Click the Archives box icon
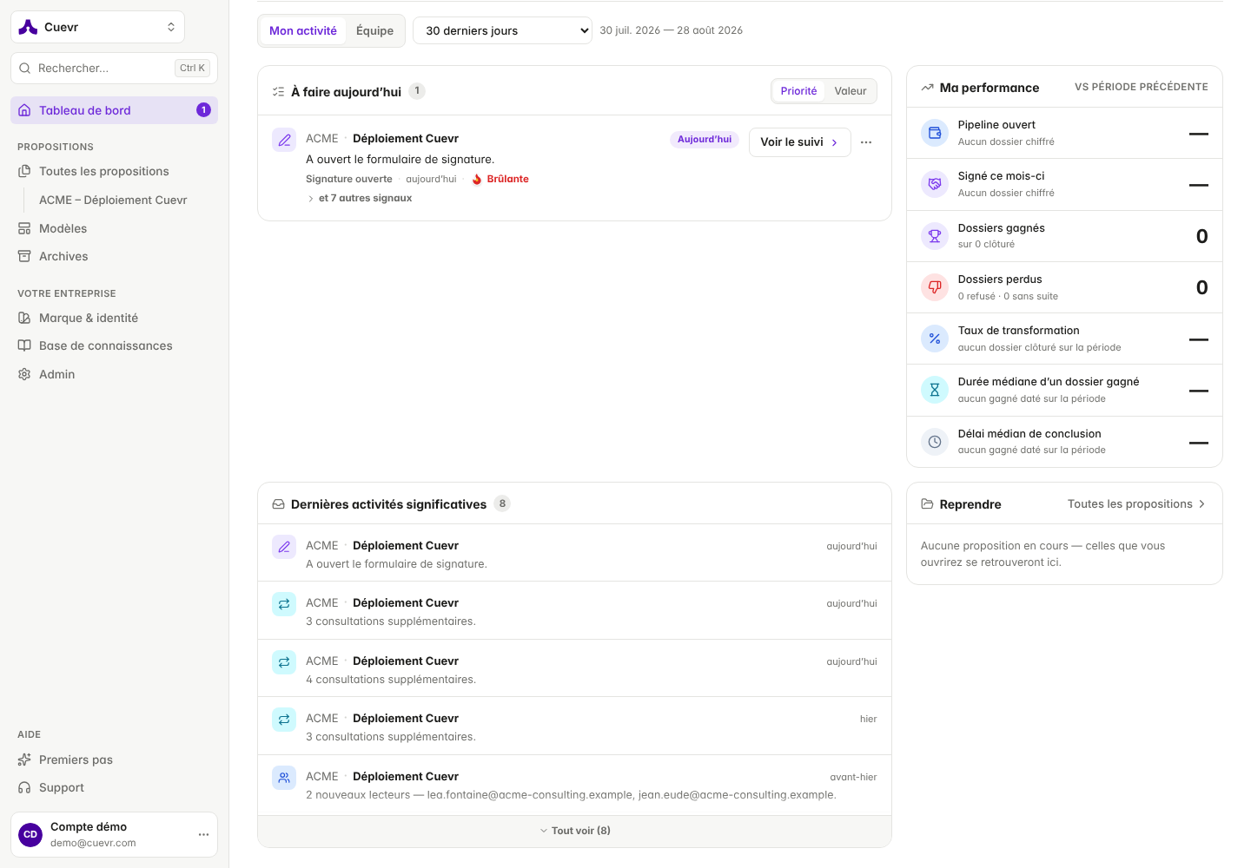The height and width of the screenshot is (868, 1251). [x=24, y=256]
